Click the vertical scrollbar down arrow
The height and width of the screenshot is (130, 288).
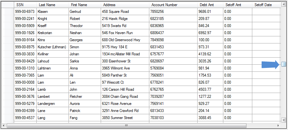(283, 120)
